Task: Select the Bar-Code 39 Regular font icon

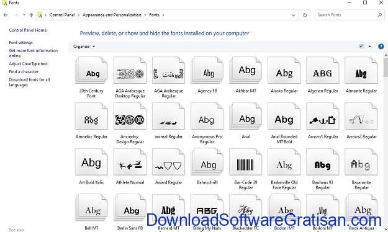Action: click(245, 162)
